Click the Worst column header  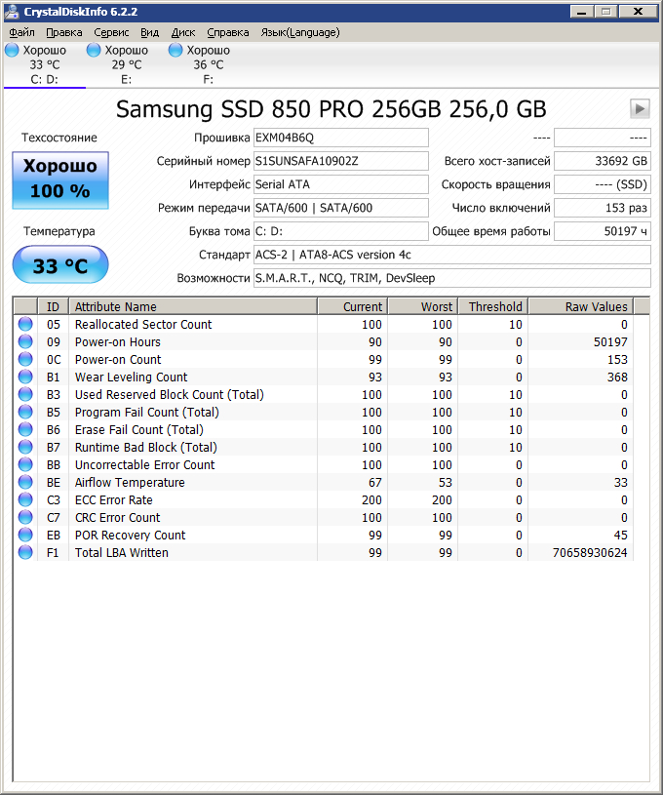[x=423, y=306]
